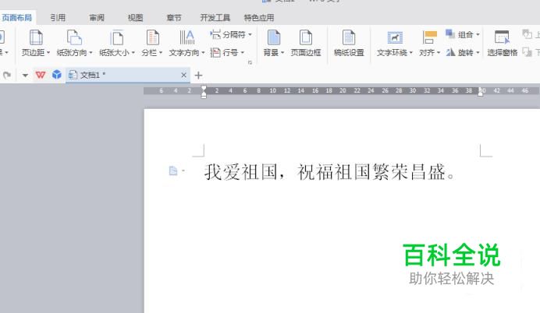Click the 行号 line numbers icon

215,53
